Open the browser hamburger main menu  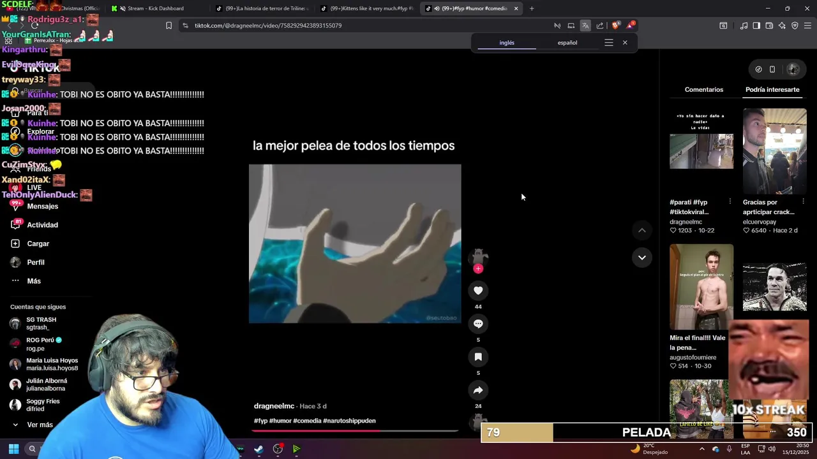(807, 25)
